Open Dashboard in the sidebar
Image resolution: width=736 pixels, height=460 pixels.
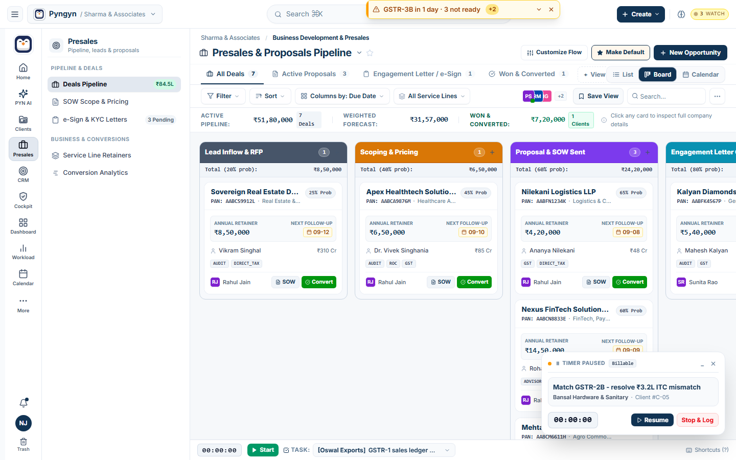tap(23, 226)
